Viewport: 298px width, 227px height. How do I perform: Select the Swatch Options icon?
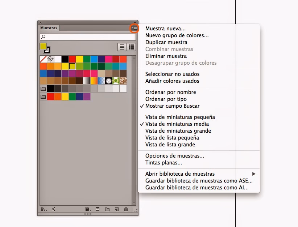click(x=97, y=209)
